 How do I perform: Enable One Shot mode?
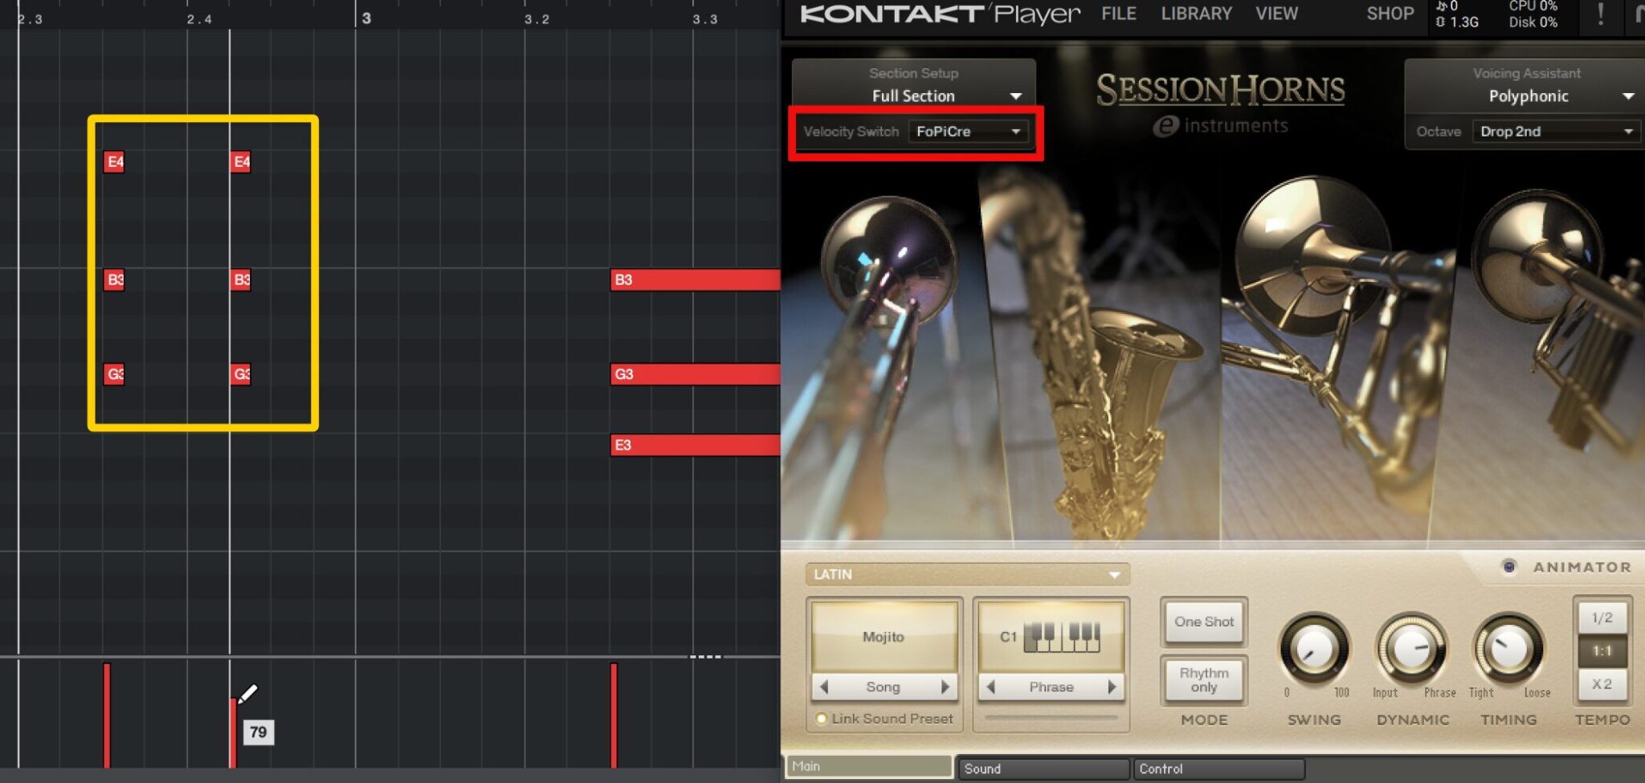[1203, 621]
